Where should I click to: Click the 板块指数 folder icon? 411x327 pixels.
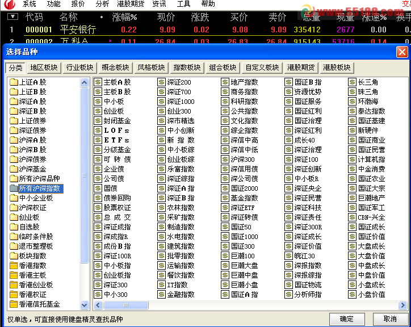14,256
